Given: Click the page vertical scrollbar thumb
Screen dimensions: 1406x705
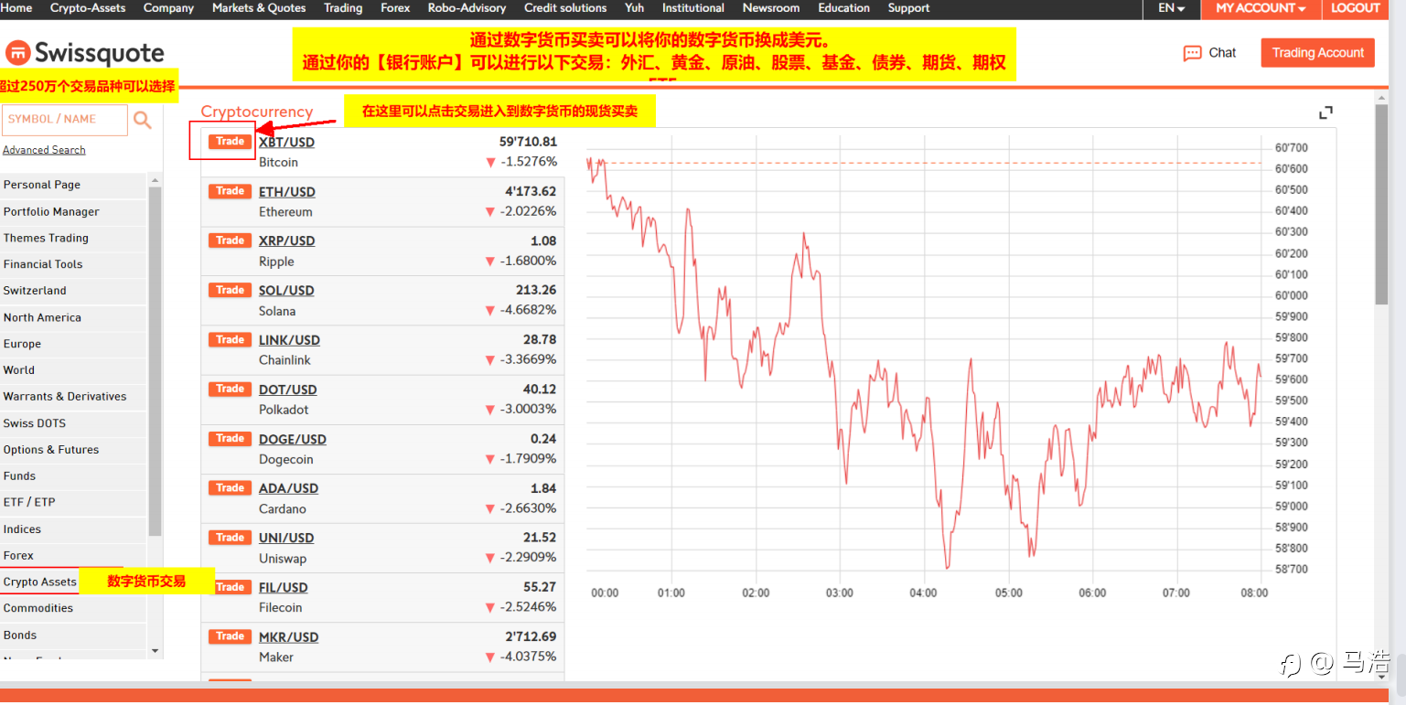Looking at the screenshot, I should tap(1381, 203).
